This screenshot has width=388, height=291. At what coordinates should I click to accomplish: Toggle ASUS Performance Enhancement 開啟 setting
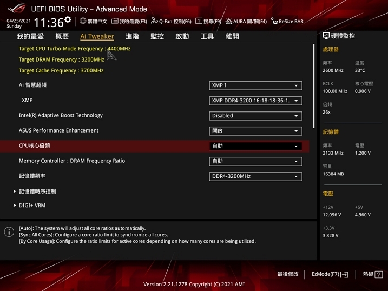255,131
